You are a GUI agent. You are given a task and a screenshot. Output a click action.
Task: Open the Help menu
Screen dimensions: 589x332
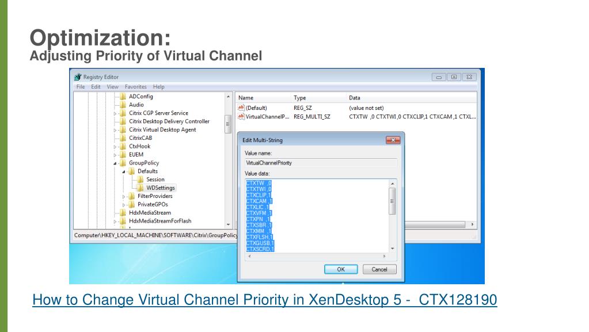coord(158,87)
